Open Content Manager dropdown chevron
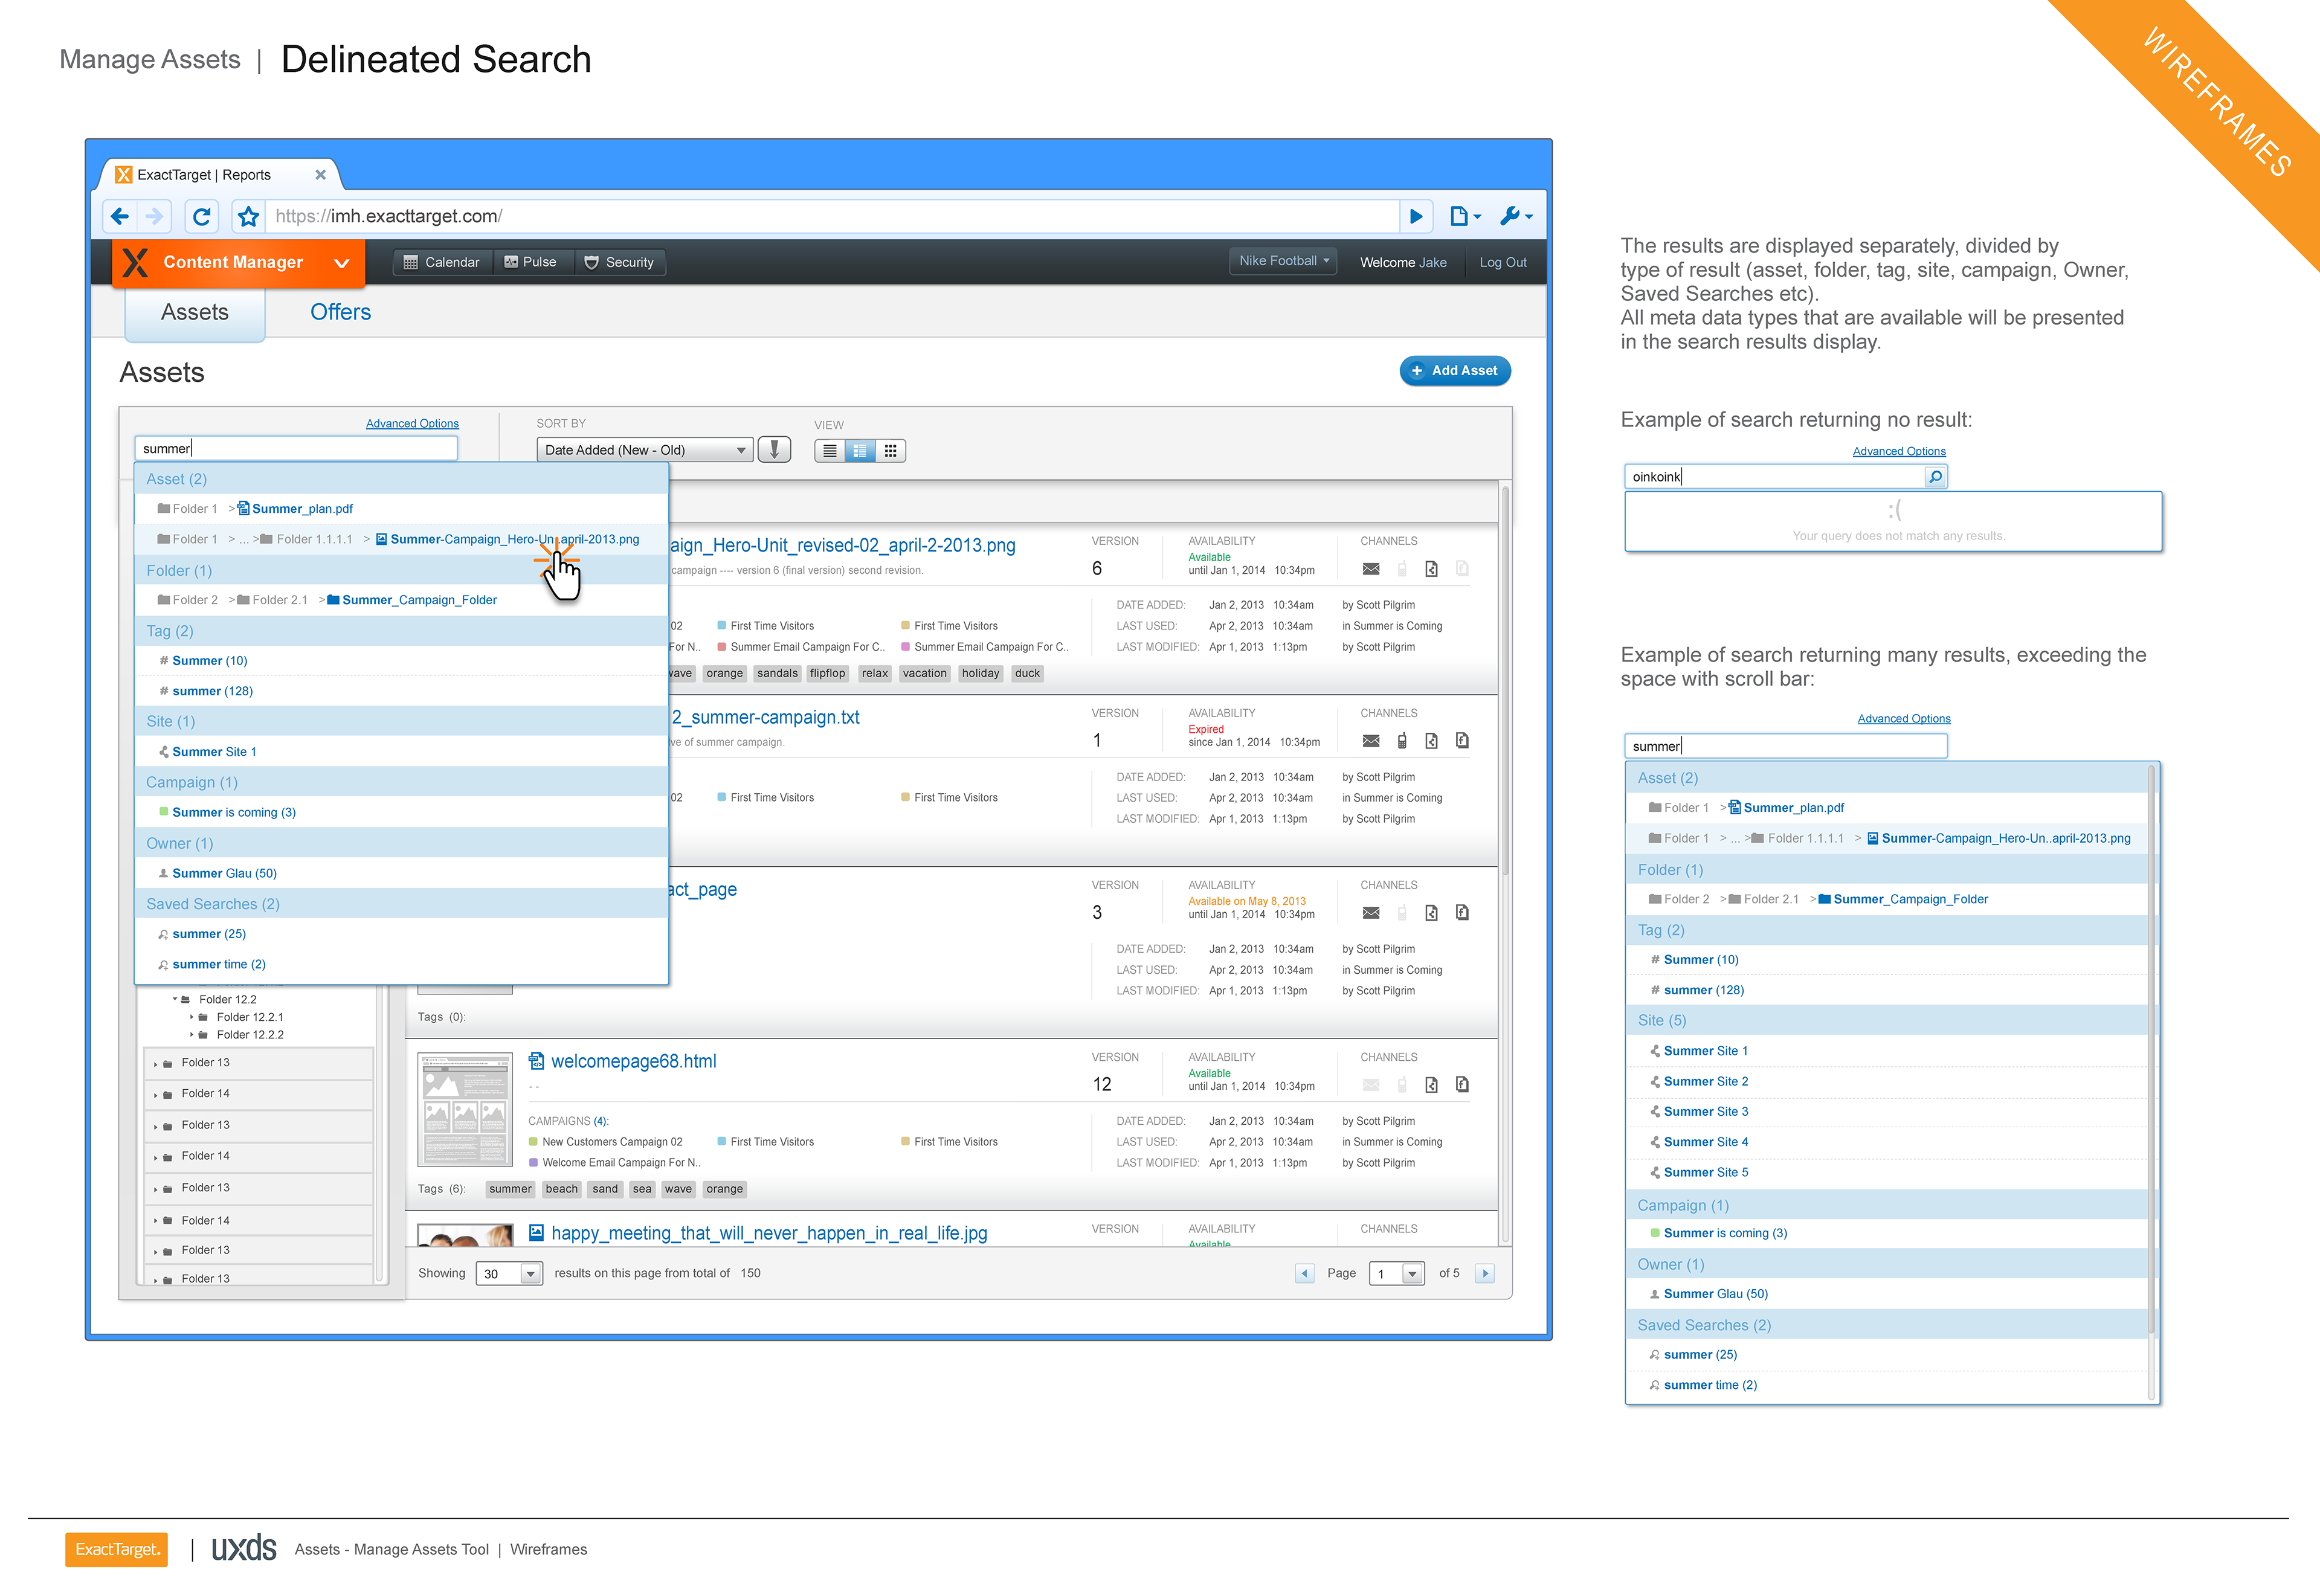This screenshot has height=1596, width=2320. point(342,263)
